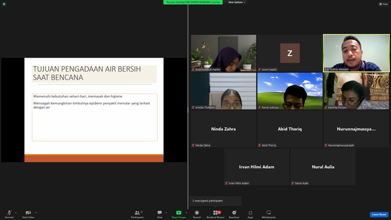Screen dimensions: 391x220
Task: Click the Unmute microphone icon
Action: click(x=9, y=213)
